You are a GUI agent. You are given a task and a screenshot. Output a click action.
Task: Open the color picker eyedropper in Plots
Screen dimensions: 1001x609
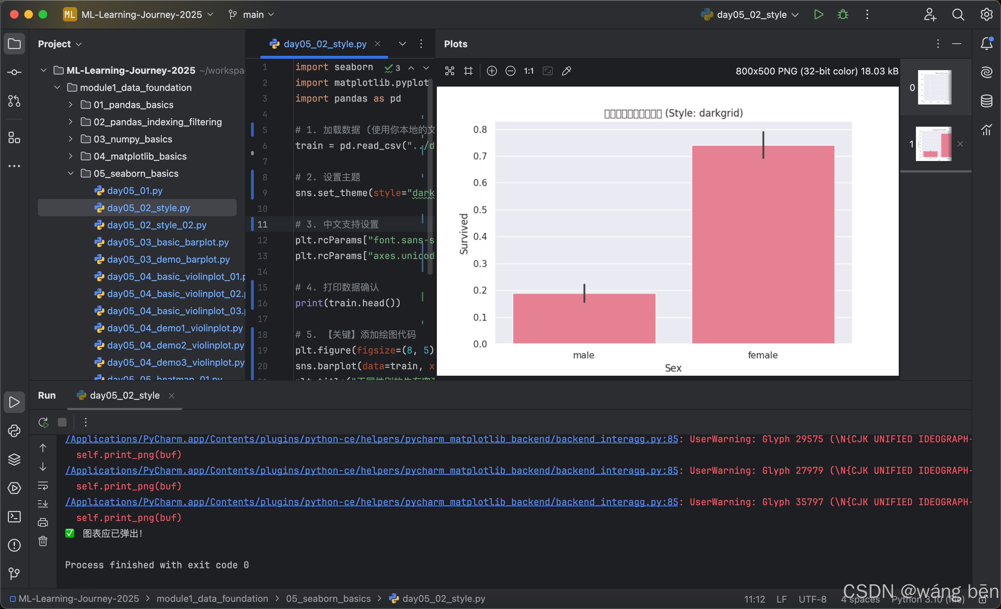click(566, 71)
